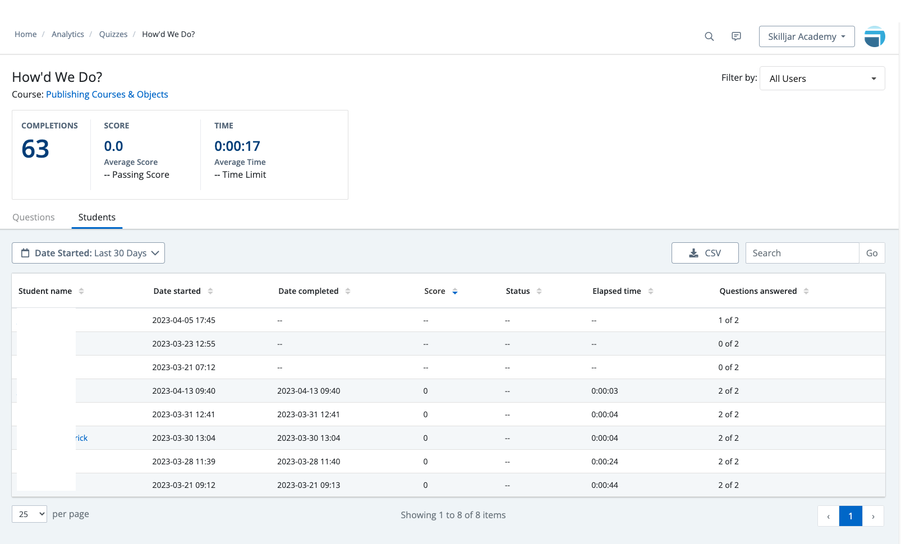Click 'Showing 1 to 8 of 8 items' text

coord(453,515)
